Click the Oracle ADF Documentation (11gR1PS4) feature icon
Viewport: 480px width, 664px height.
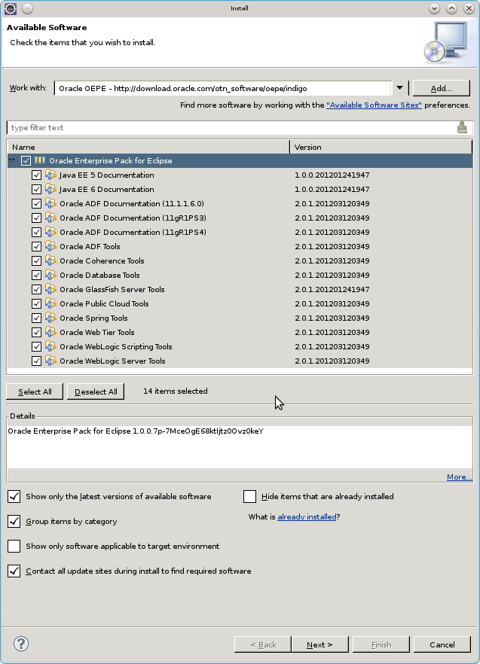[50, 232]
